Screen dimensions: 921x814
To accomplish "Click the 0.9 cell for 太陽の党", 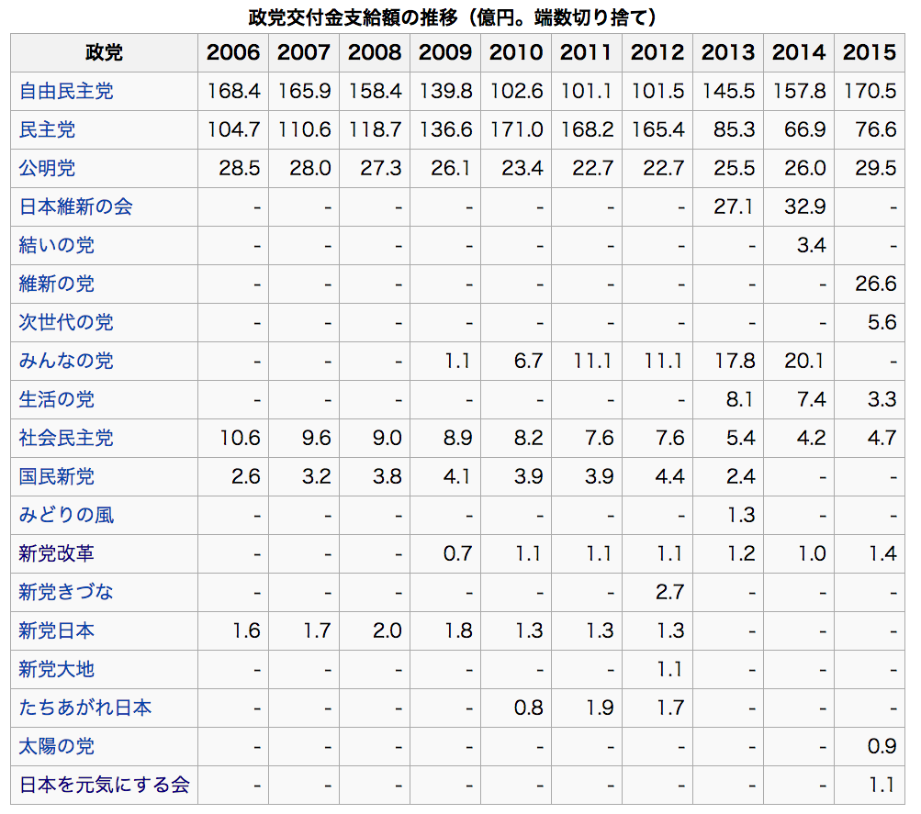I will (870, 746).
